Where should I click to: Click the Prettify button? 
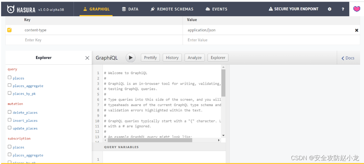coord(150,58)
